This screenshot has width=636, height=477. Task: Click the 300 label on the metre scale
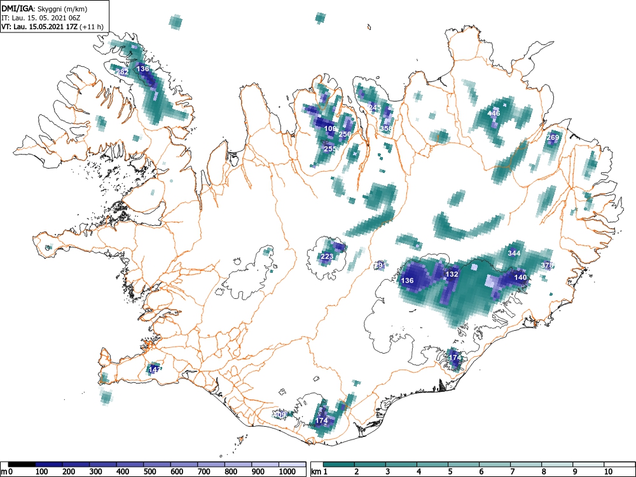(96, 472)
